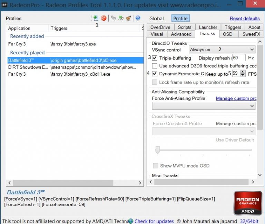Switch to the OverDrive tab
This screenshot has width=265, height=224.
160,27
